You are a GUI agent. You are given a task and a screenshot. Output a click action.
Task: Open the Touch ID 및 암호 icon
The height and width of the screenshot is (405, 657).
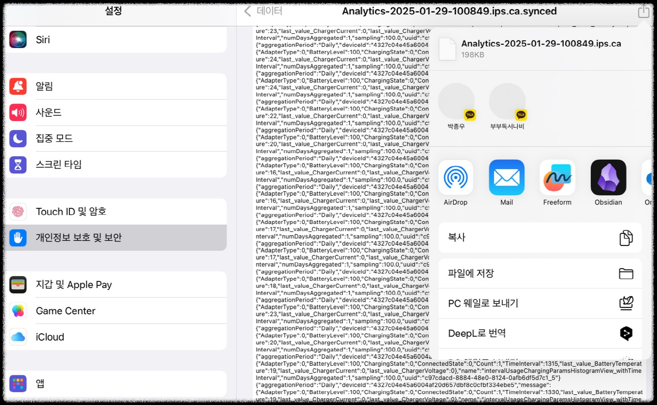pos(18,212)
